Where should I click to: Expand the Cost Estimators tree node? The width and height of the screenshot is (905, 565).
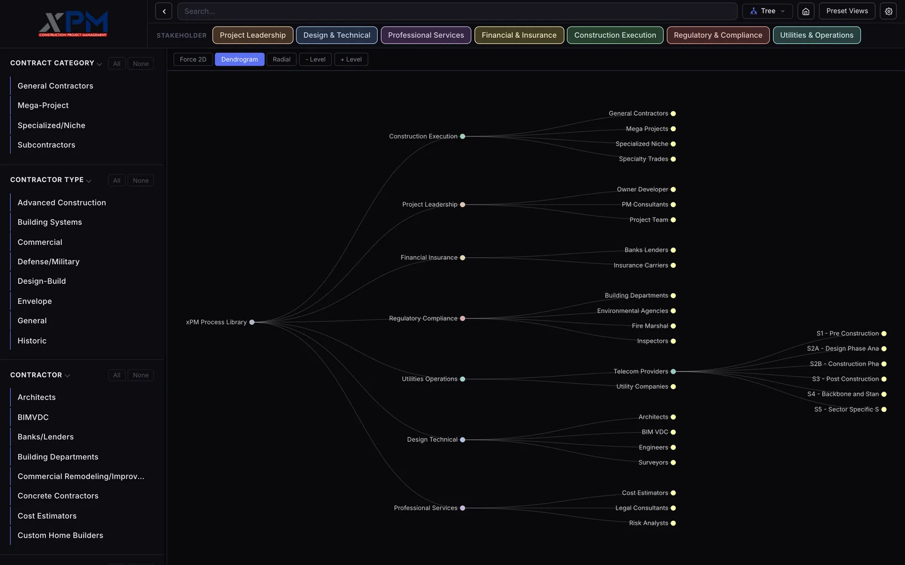(673, 493)
